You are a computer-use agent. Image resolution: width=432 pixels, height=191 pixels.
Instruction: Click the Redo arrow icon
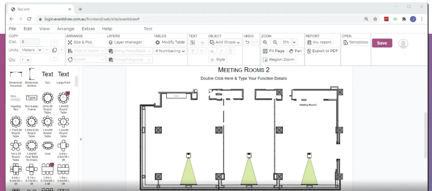255,42
